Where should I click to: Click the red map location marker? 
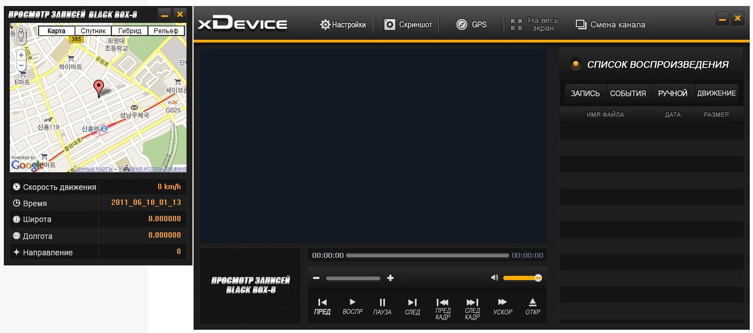(x=98, y=88)
